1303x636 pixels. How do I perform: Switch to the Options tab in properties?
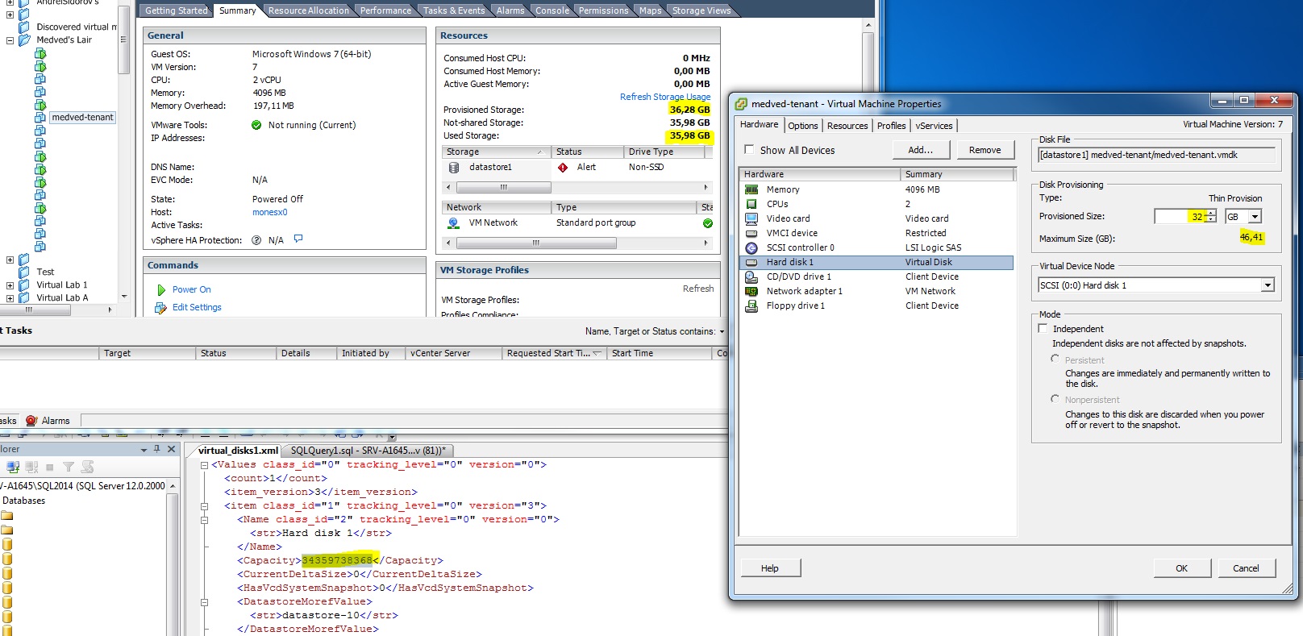click(x=803, y=126)
